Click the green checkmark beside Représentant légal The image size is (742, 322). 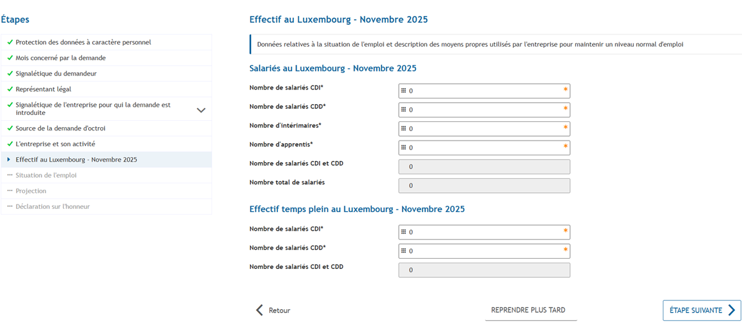(x=10, y=89)
